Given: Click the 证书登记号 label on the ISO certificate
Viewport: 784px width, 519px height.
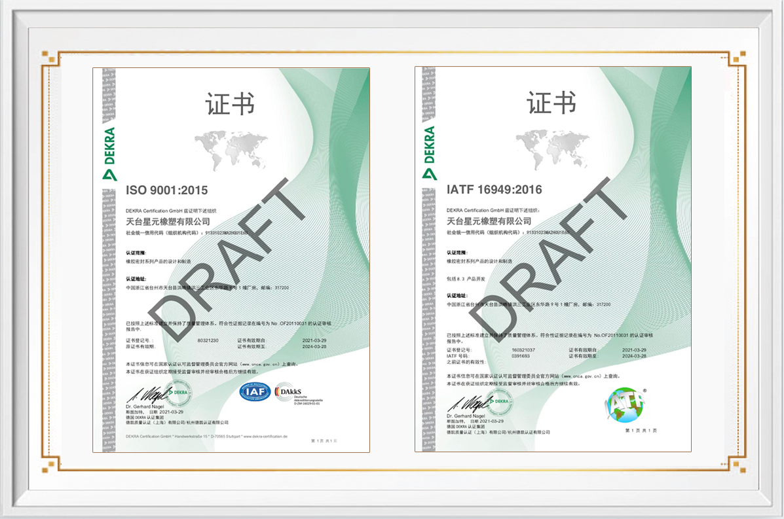Looking at the screenshot, I should 138,340.
